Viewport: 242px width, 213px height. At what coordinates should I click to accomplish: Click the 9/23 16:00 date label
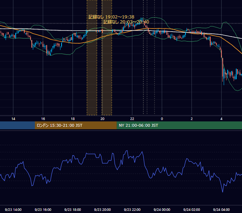click(x=43, y=209)
